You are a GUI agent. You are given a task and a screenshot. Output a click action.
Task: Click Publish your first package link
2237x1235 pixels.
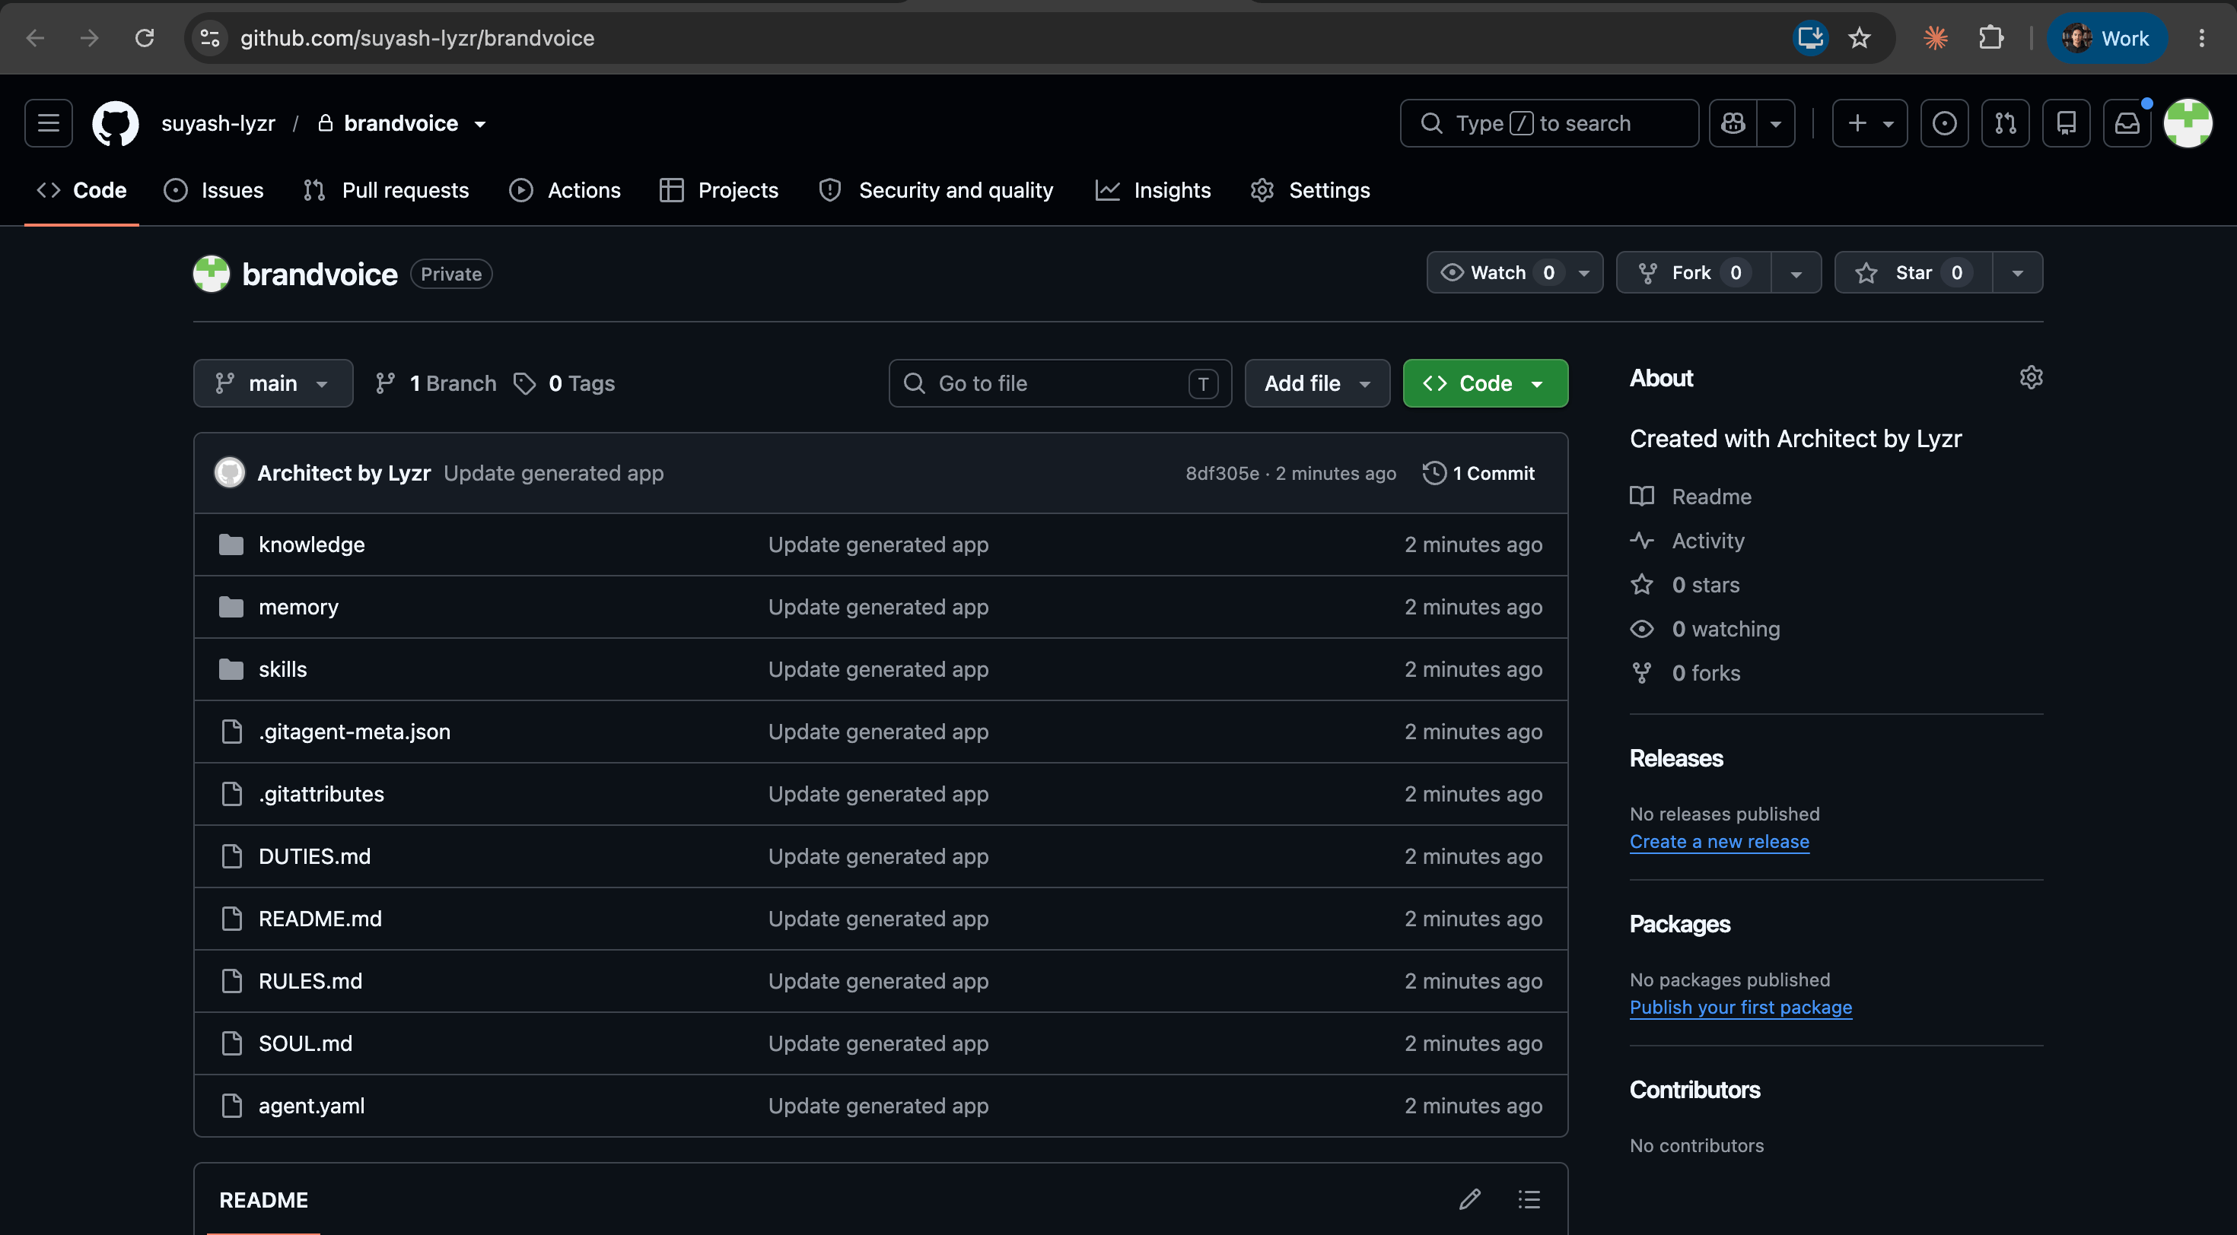[x=1740, y=1007]
